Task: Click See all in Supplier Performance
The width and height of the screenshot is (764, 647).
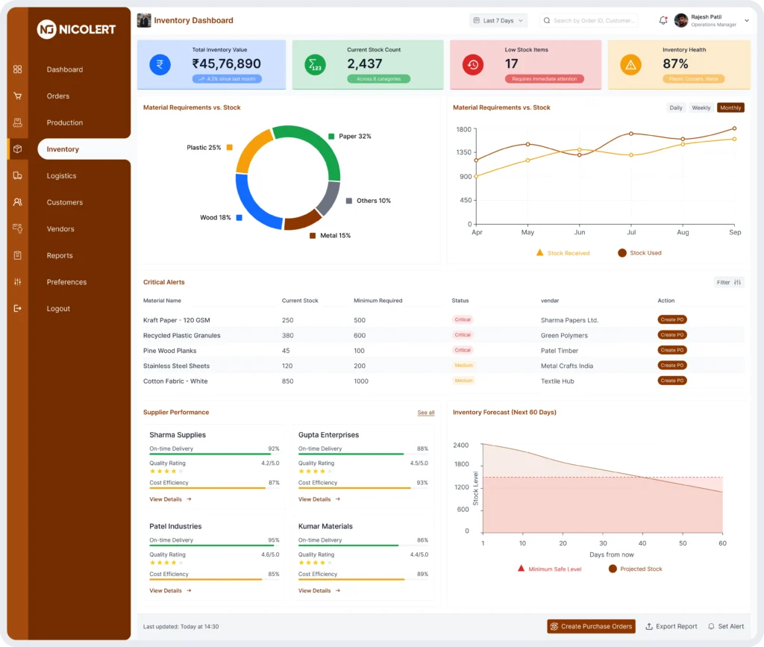Action: point(426,413)
